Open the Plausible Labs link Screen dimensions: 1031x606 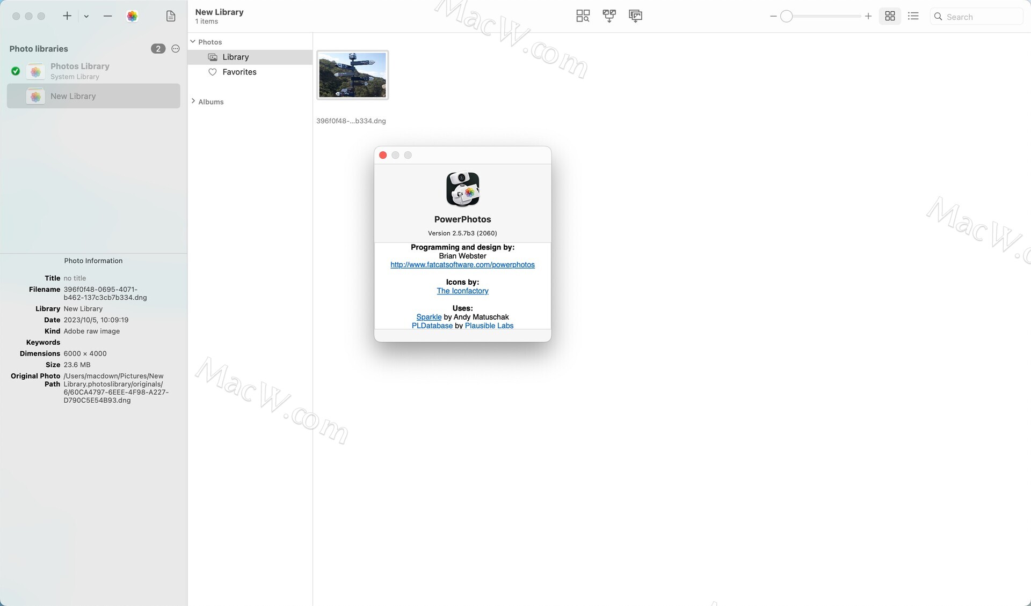tap(489, 326)
